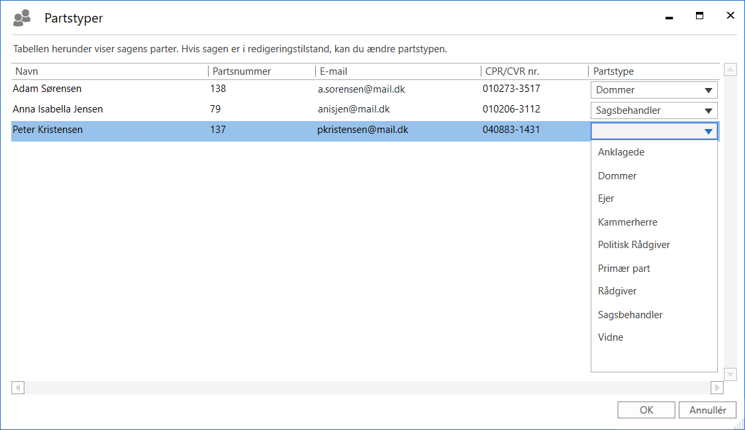Click the vertical scrollbar up arrow
The height and width of the screenshot is (430, 745).
pos(730,69)
